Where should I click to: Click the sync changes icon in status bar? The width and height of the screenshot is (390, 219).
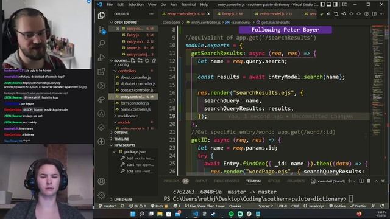(122, 206)
